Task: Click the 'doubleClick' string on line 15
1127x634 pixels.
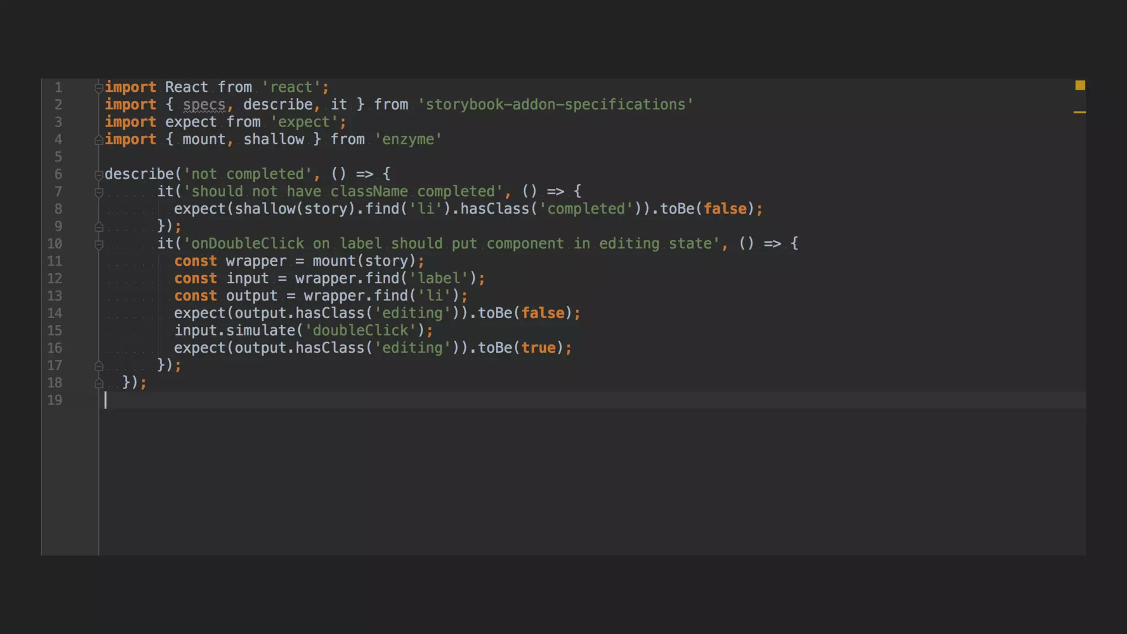Action: coord(360,331)
